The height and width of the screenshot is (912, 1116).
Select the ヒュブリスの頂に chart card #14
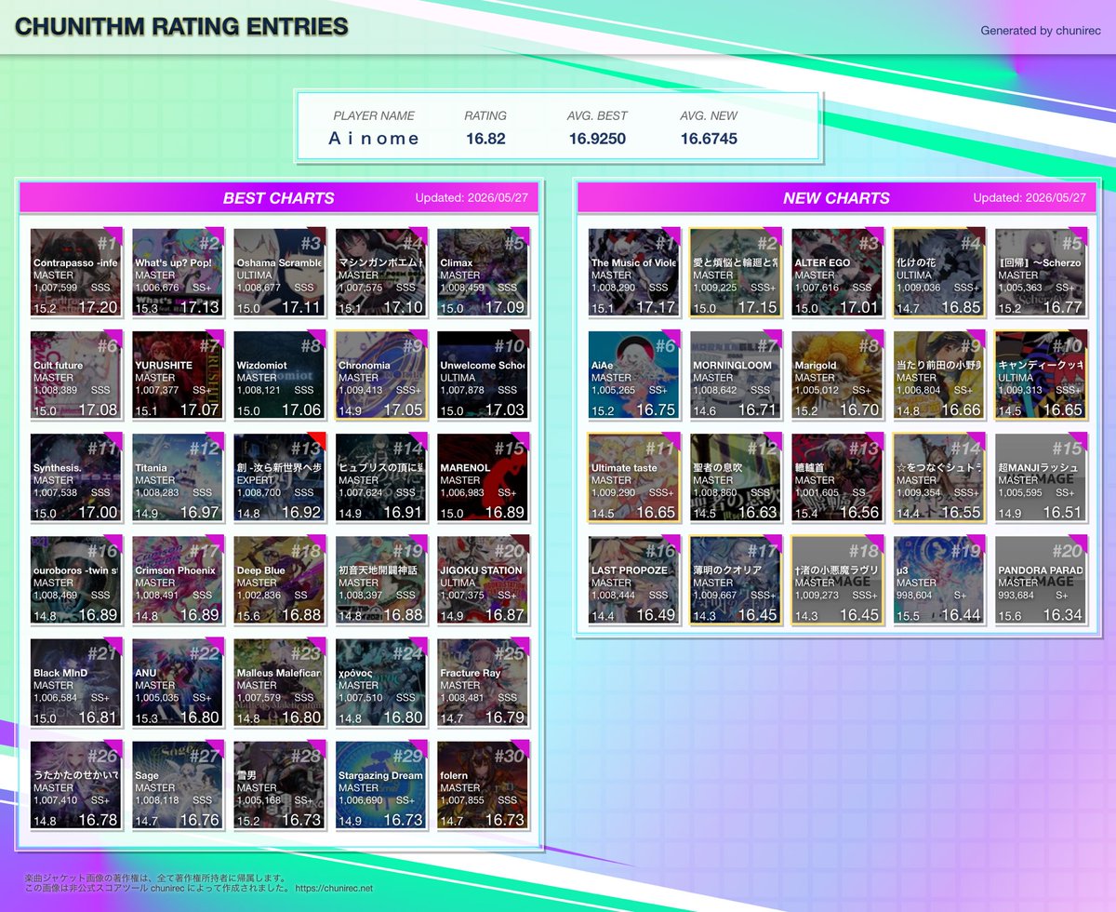[381, 477]
